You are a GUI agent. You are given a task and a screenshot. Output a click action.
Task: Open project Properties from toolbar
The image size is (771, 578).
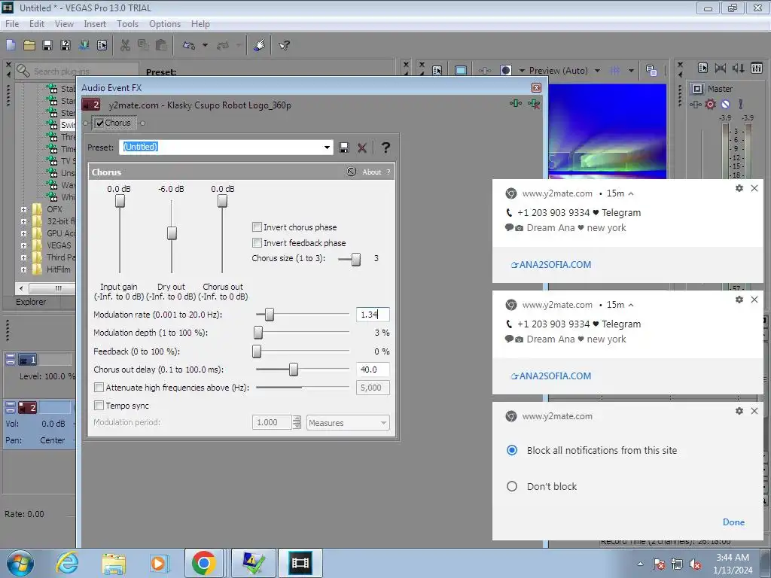(102, 46)
